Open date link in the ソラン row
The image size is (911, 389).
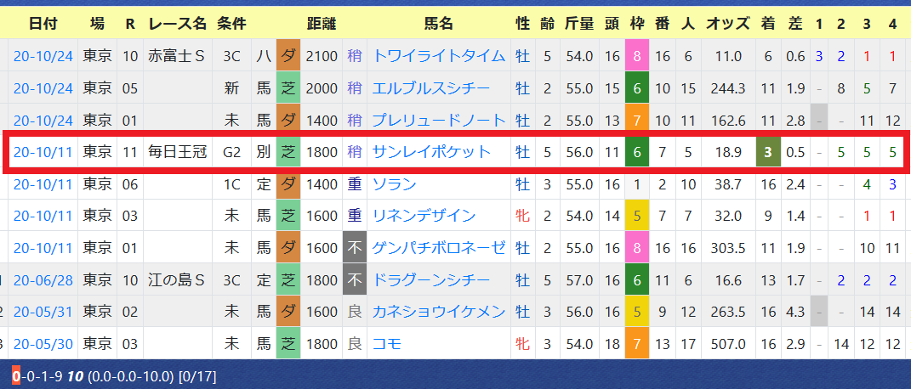(43, 184)
